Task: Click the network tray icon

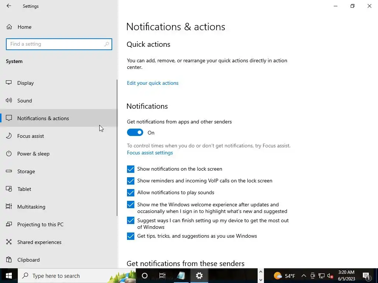Action: [x=322, y=276]
